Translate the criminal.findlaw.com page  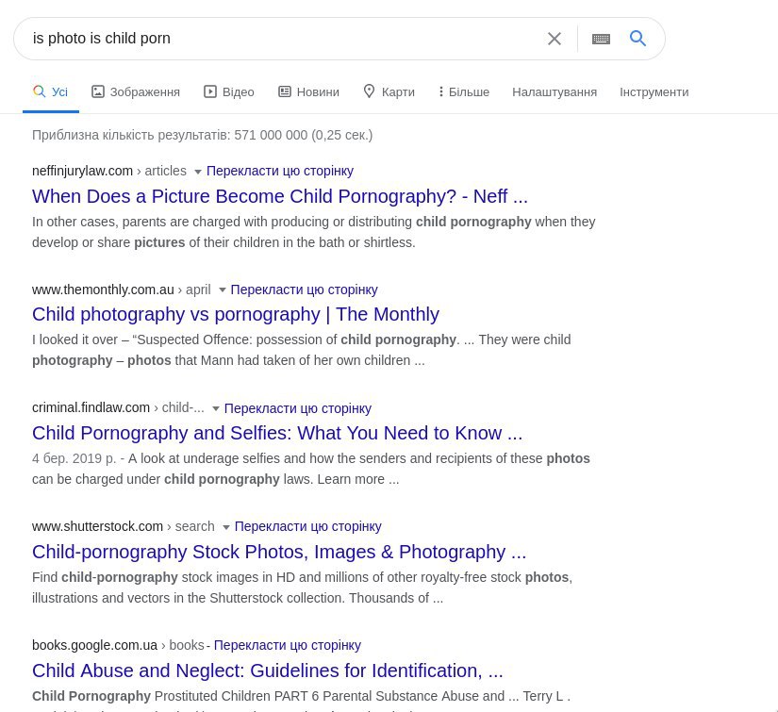pyautogui.click(x=298, y=407)
